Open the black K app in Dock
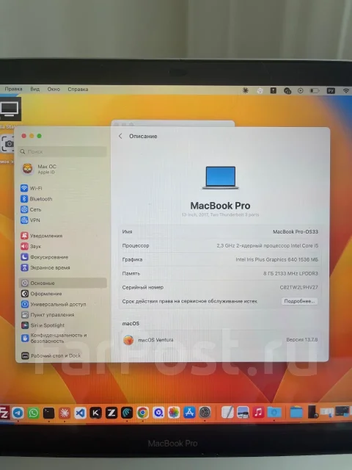 point(96,413)
